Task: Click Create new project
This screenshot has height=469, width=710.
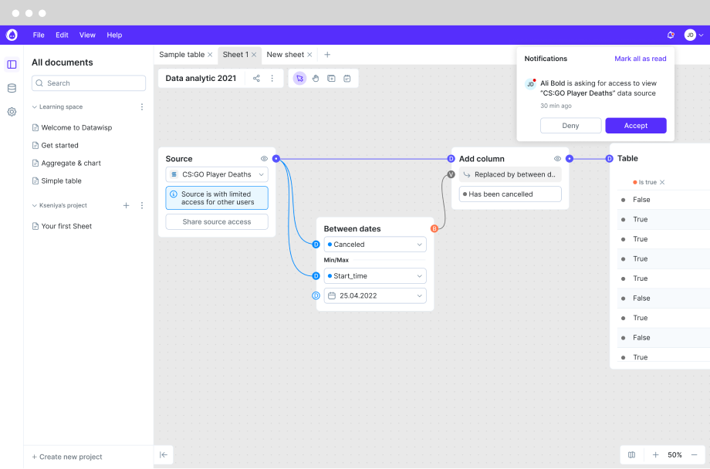Action: coord(67,457)
